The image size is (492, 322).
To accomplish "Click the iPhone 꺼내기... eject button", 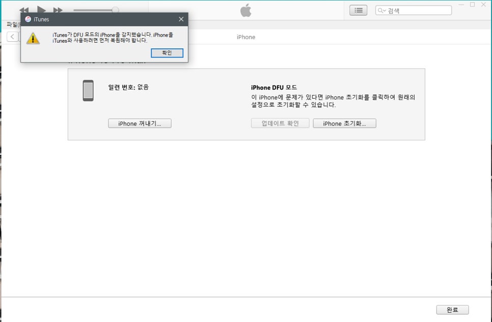I will [140, 123].
